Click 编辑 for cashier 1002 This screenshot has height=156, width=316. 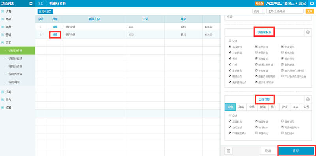[55, 35]
